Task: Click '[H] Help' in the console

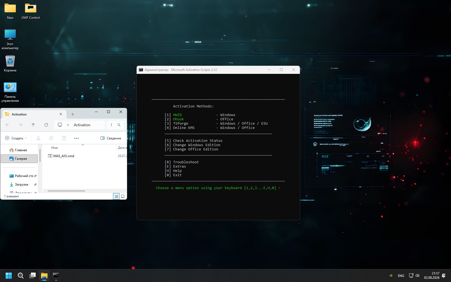Action: [173, 171]
